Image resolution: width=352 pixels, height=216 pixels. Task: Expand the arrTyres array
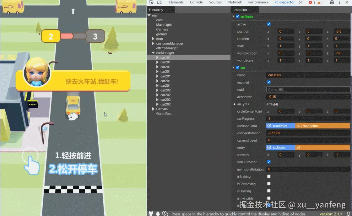pos(235,104)
